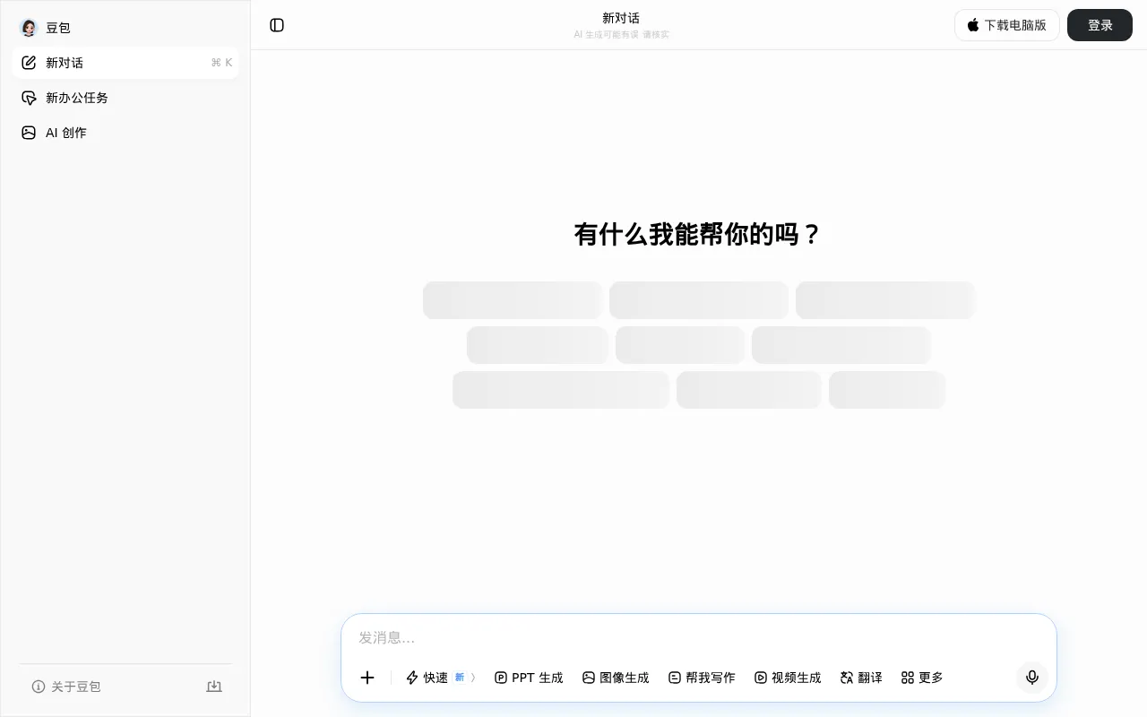Image resolution: width=1147 pixels, height=717 pixels.
Task: Open 更多 tools menu
Action: [x=922, y=678]
